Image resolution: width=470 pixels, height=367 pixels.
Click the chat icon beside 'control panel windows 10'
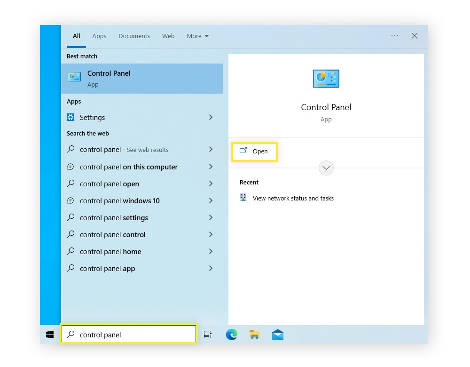[70, 200]
